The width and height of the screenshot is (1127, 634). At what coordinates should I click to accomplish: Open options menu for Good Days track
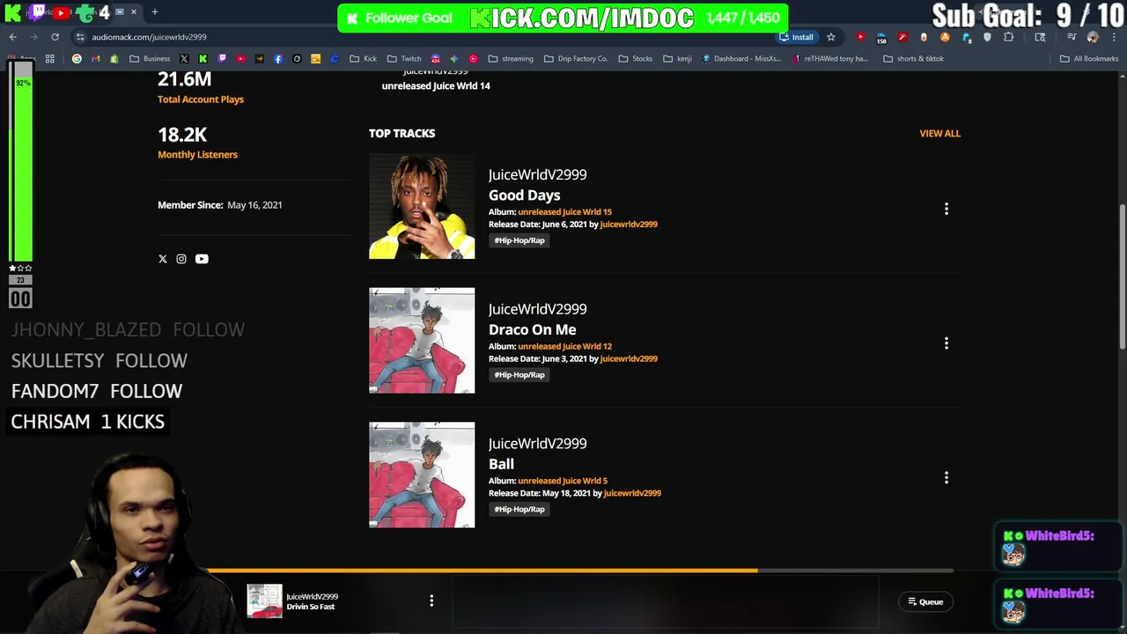(947, 209)
